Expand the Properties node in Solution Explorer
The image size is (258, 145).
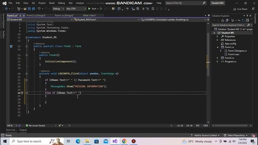(x=217, y=37)
